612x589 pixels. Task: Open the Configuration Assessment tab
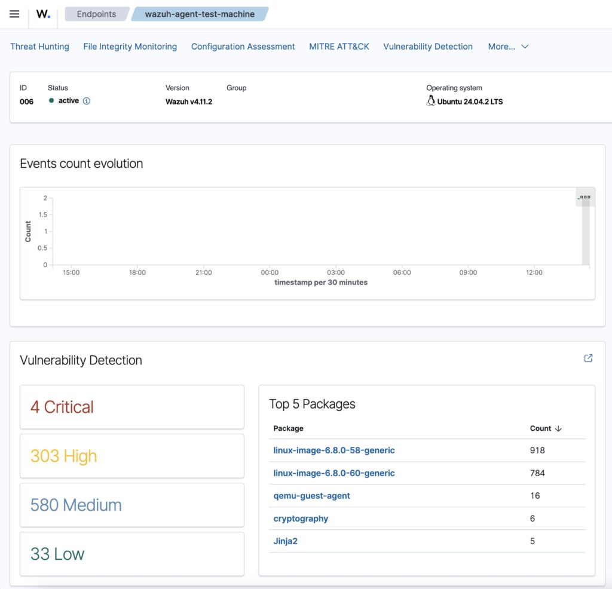243,47
